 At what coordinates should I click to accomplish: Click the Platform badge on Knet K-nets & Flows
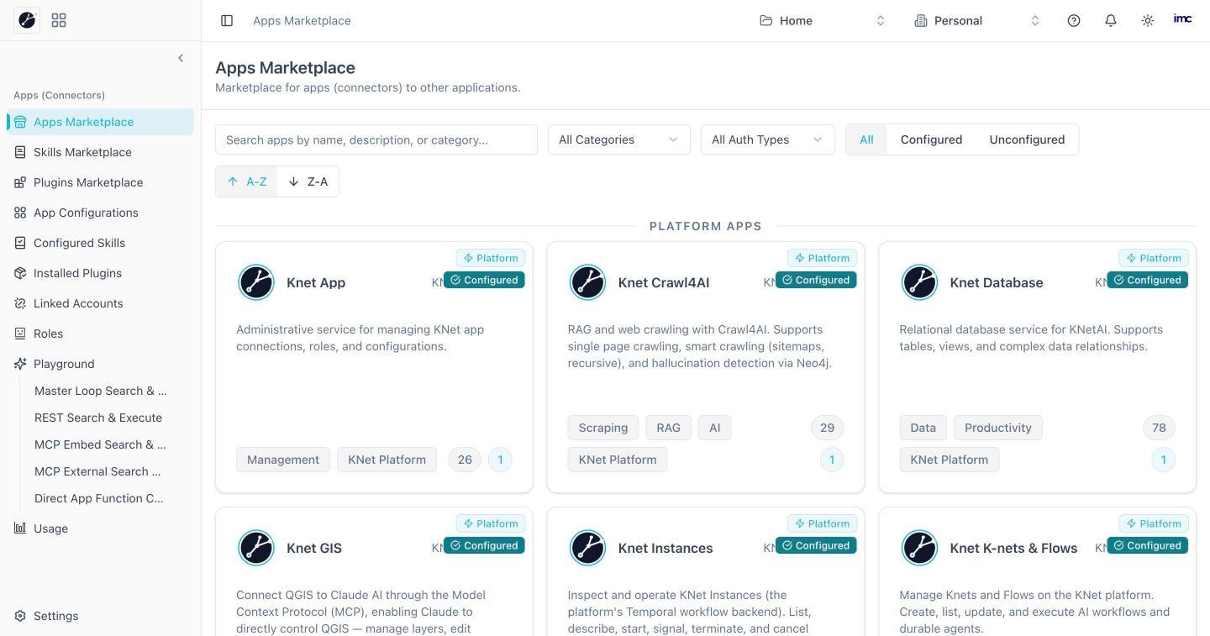point(1154,523)
